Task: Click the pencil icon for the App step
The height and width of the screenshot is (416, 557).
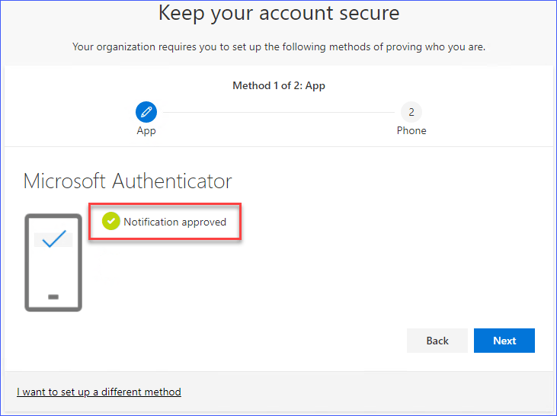Action: (146, 113)
